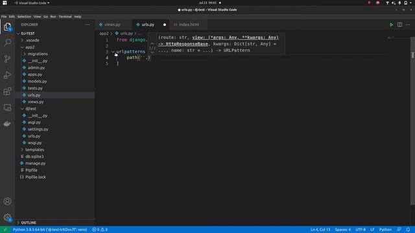Viewport: 415px width, 233px height.
Task: Open the system volume tray icon
Action: (x=394, y=3)
